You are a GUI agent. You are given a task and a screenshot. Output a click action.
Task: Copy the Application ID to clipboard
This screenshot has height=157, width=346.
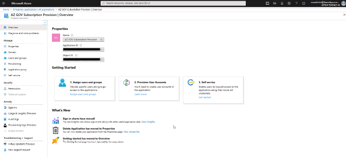pos(102,49)
